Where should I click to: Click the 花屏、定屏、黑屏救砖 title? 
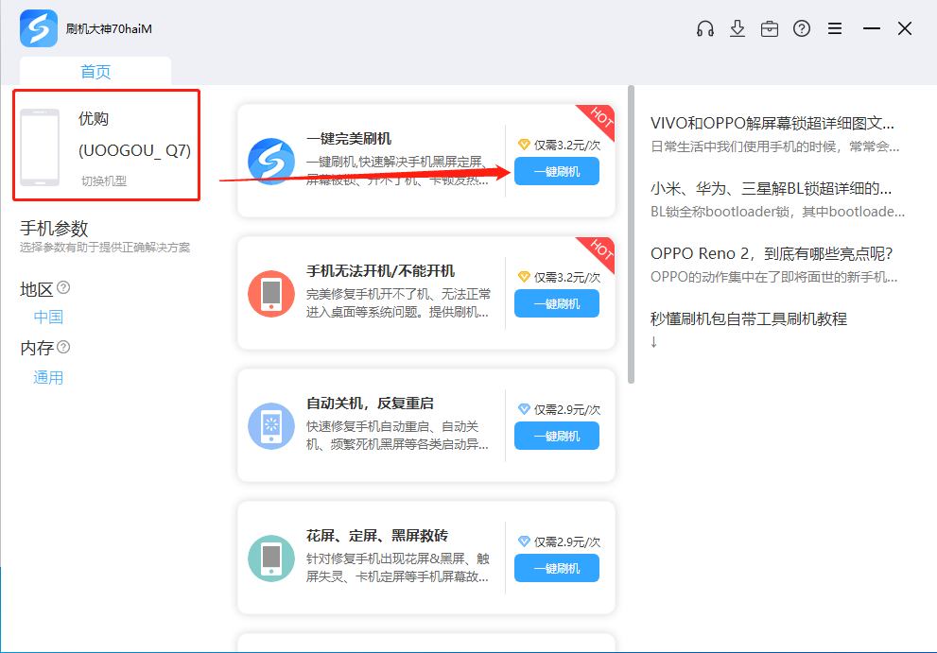(x=377, y=535)
